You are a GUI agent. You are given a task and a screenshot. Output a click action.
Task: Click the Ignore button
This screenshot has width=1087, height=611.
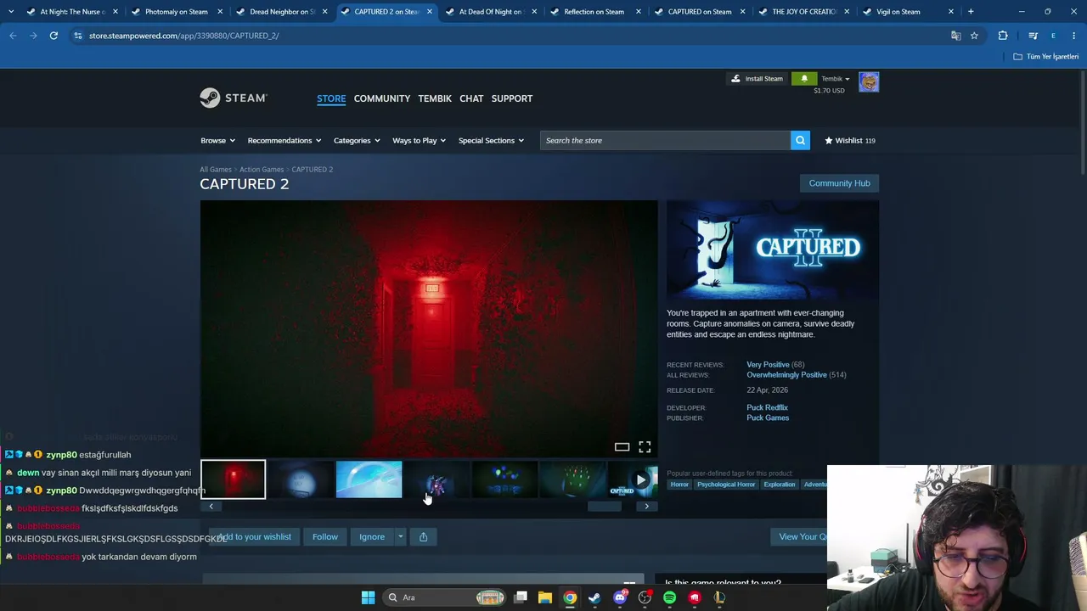click(x=372, y=536)
